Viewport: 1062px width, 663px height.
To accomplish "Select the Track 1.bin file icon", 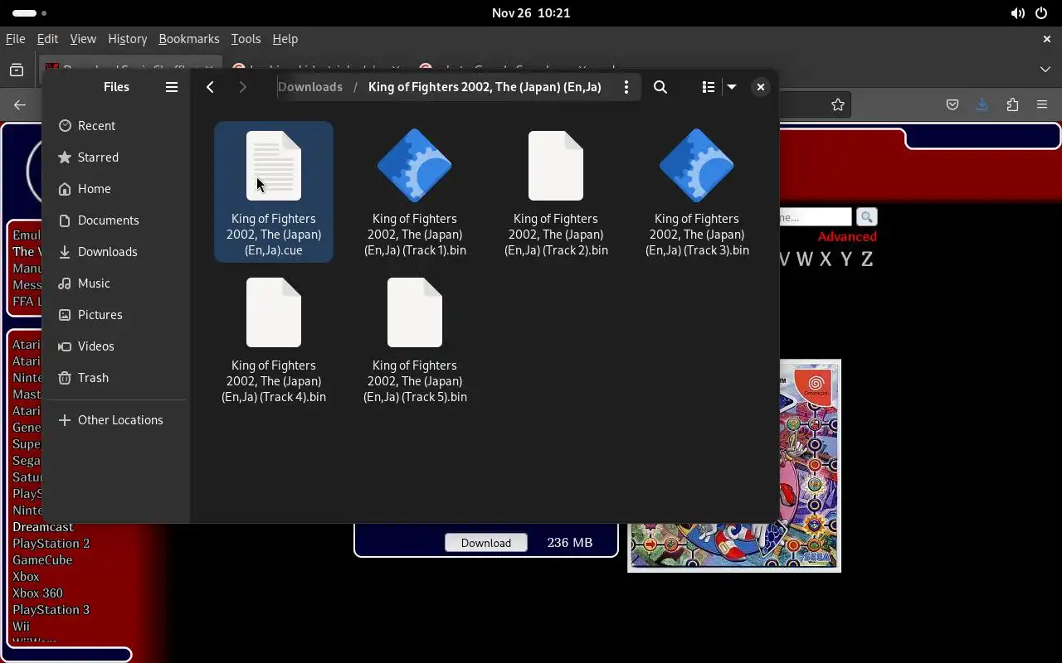I will pos(415,166).
